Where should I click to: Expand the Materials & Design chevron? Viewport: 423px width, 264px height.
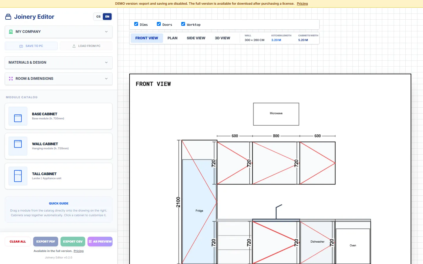(x=106, y=62)
